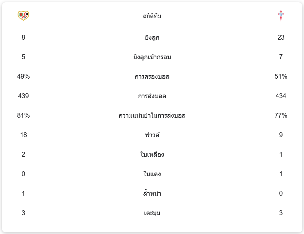304x234 pixels.
Task: Select the left team's 81% pass accuracy
Action: pos(23,115)
